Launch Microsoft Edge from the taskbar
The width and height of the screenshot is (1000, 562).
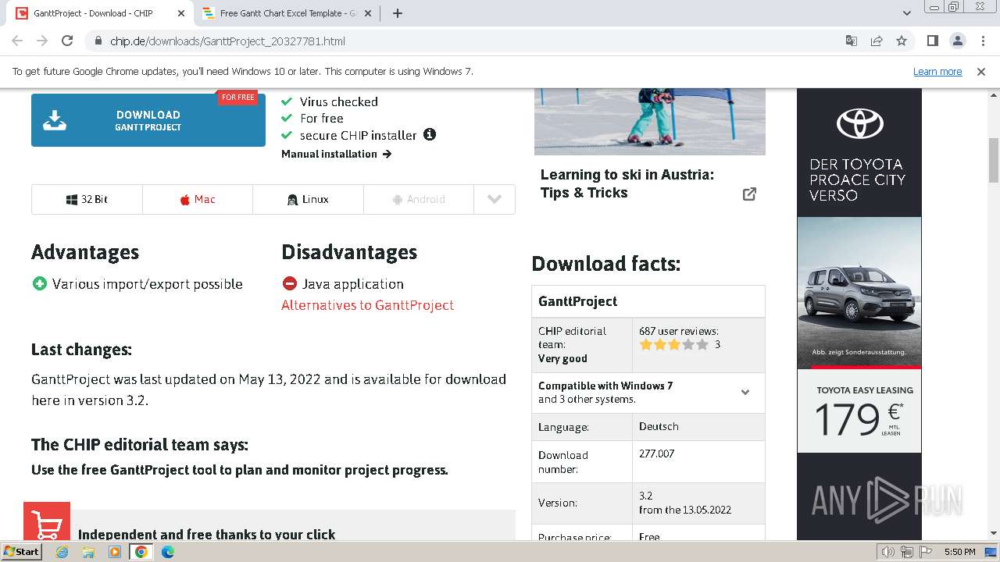point(167,552)
